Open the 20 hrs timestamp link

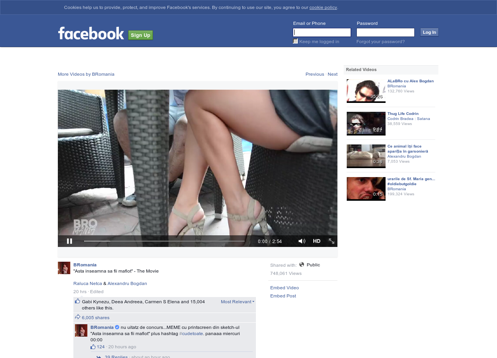(80, 292)
